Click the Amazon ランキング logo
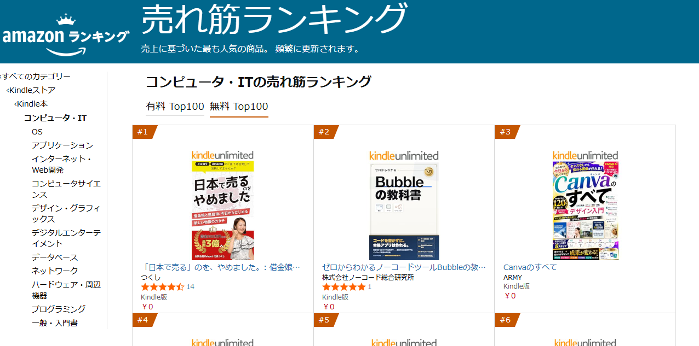The height and width of the screenshot is (346, 699). tap(66, 34)
